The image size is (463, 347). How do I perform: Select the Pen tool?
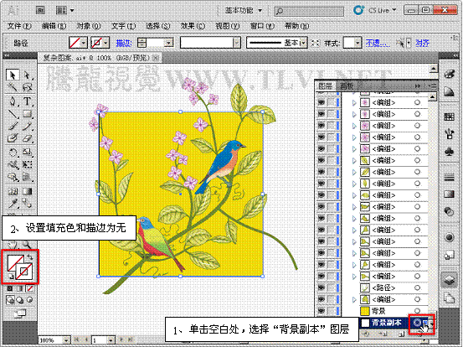point(13,101)
